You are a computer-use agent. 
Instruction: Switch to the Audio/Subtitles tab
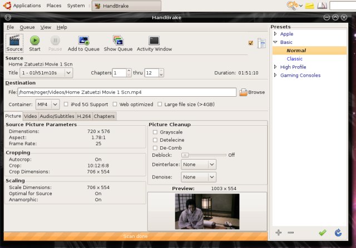[x=57, y=116]
